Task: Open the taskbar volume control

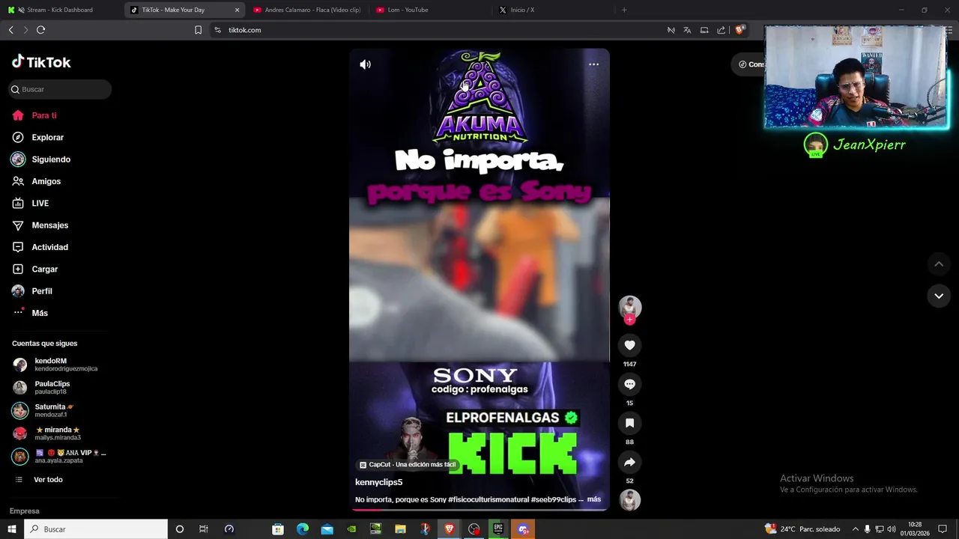Action: [x=892, y=529]
